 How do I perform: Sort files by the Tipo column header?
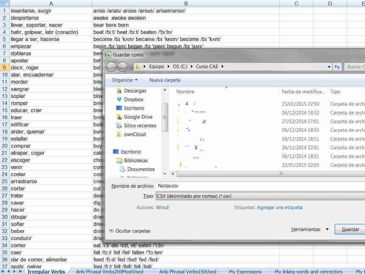point(335,92)
